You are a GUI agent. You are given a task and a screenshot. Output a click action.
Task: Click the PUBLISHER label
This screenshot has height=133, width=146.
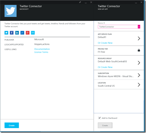[9, 40]
